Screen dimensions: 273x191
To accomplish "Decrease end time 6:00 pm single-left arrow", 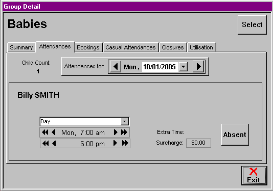I will (x=54, y=143).
